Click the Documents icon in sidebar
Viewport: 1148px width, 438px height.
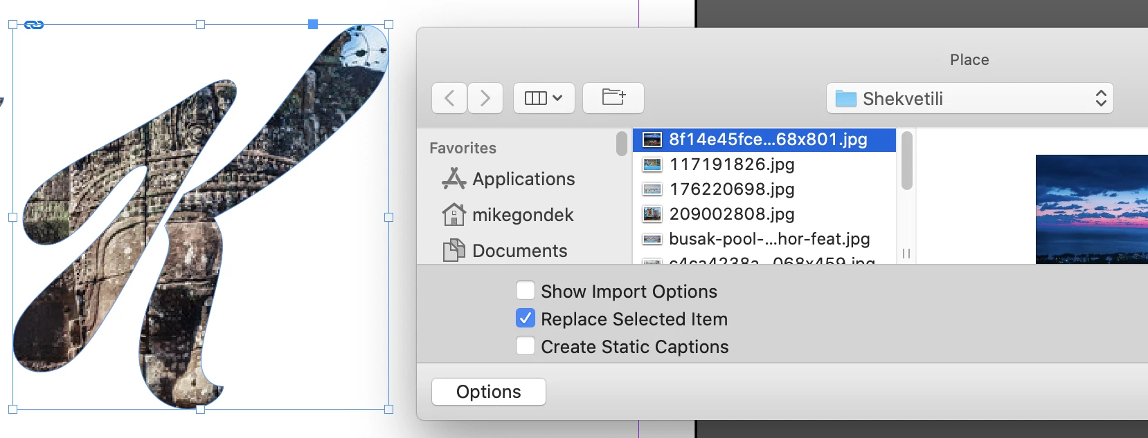[x=454, y=250]
